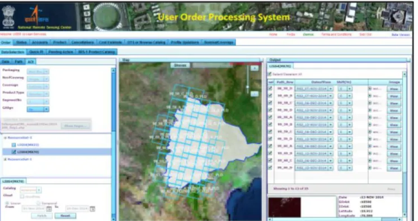
Task: Open the DTS or Browse Catalog tab
Action: point(146,42)
